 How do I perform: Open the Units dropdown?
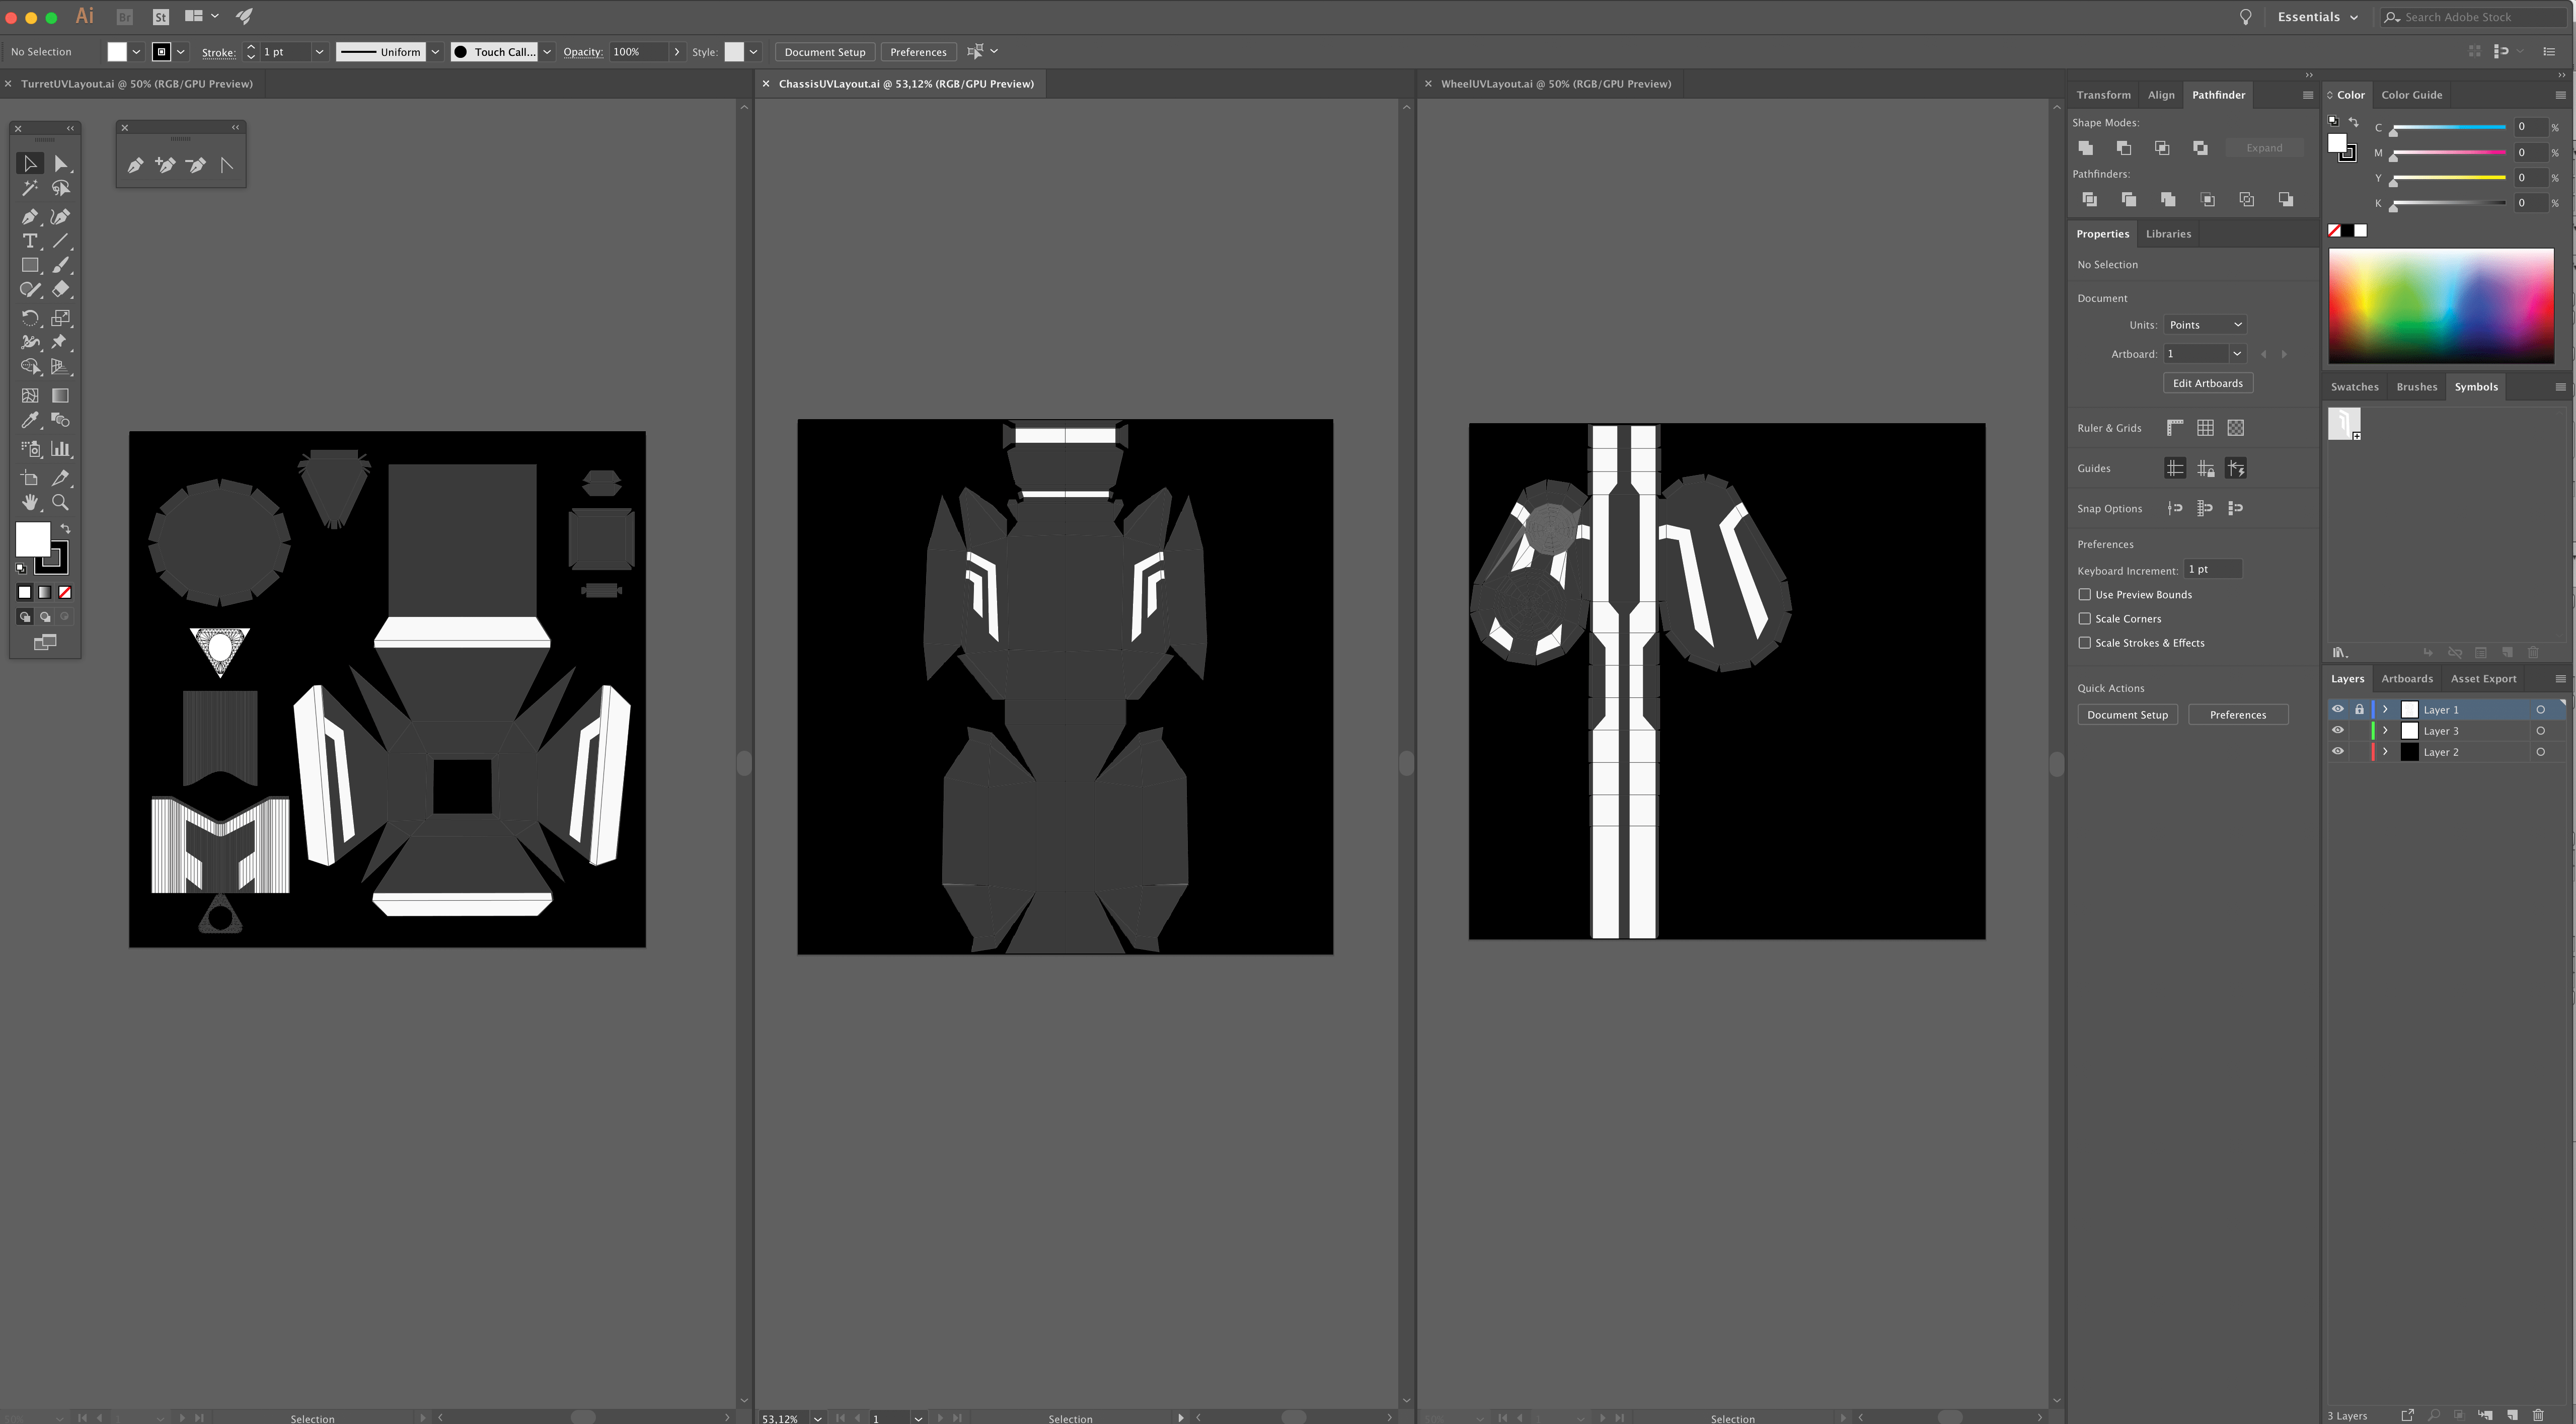coord(2205,325)
